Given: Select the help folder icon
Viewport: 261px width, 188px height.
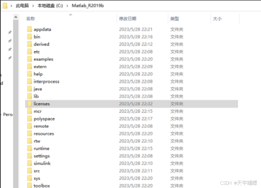Looking at the screenshot, I should 29,74.
